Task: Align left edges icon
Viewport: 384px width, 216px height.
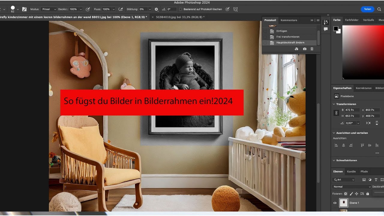Action: pos(336,145)
